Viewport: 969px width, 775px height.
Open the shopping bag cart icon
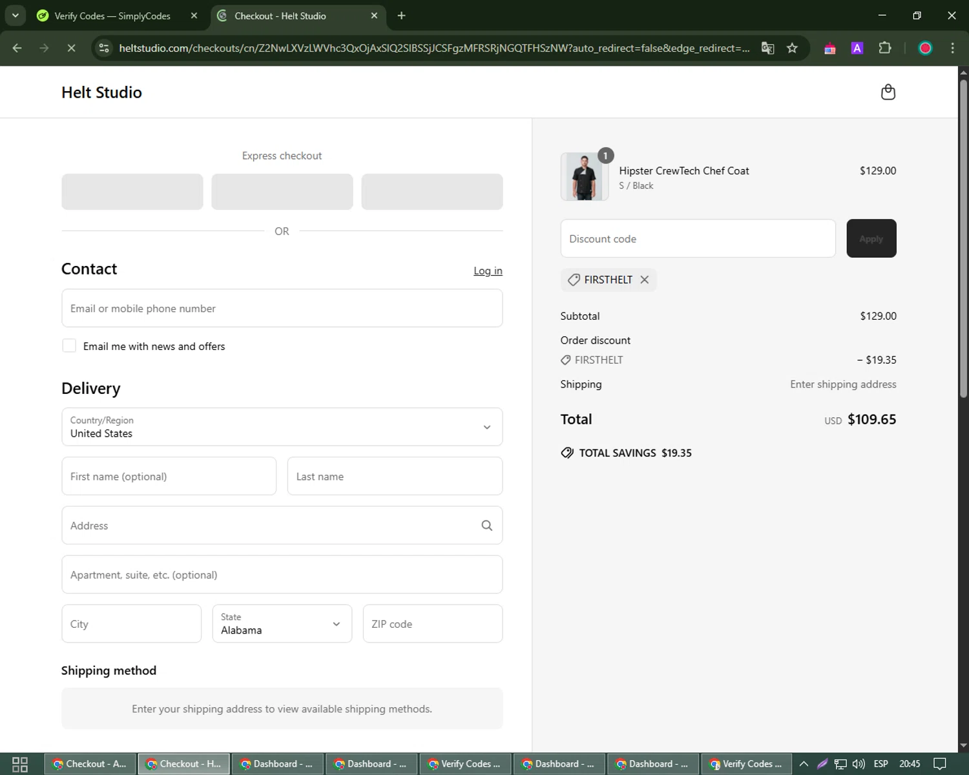[x=888, y=92]
